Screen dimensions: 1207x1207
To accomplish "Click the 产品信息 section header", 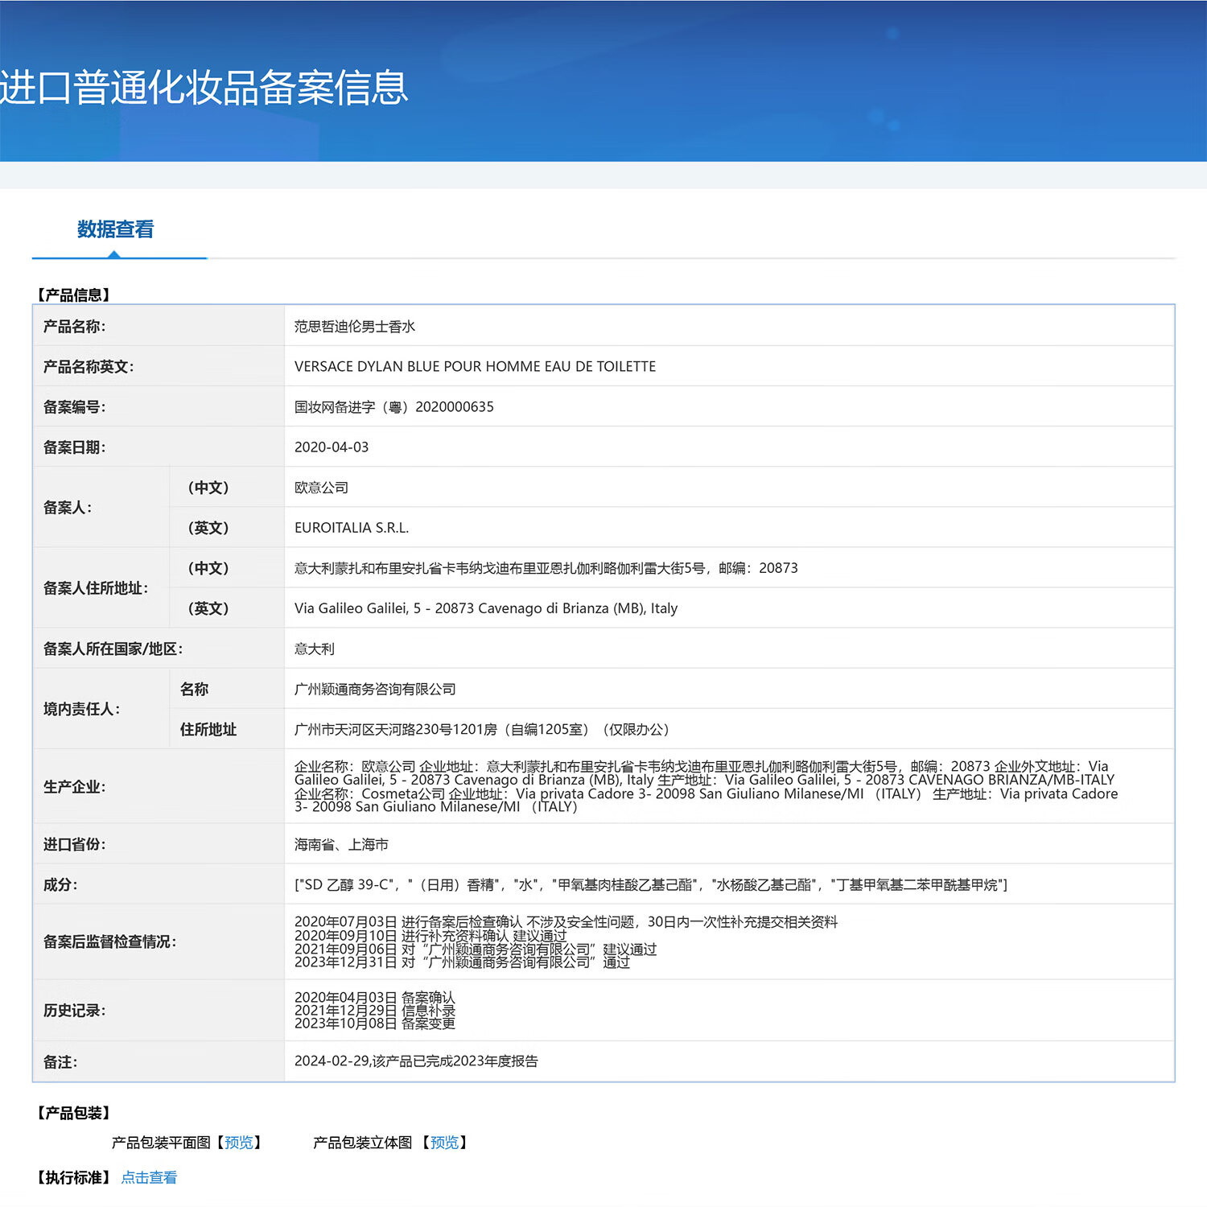I will (x=73, y=294).
